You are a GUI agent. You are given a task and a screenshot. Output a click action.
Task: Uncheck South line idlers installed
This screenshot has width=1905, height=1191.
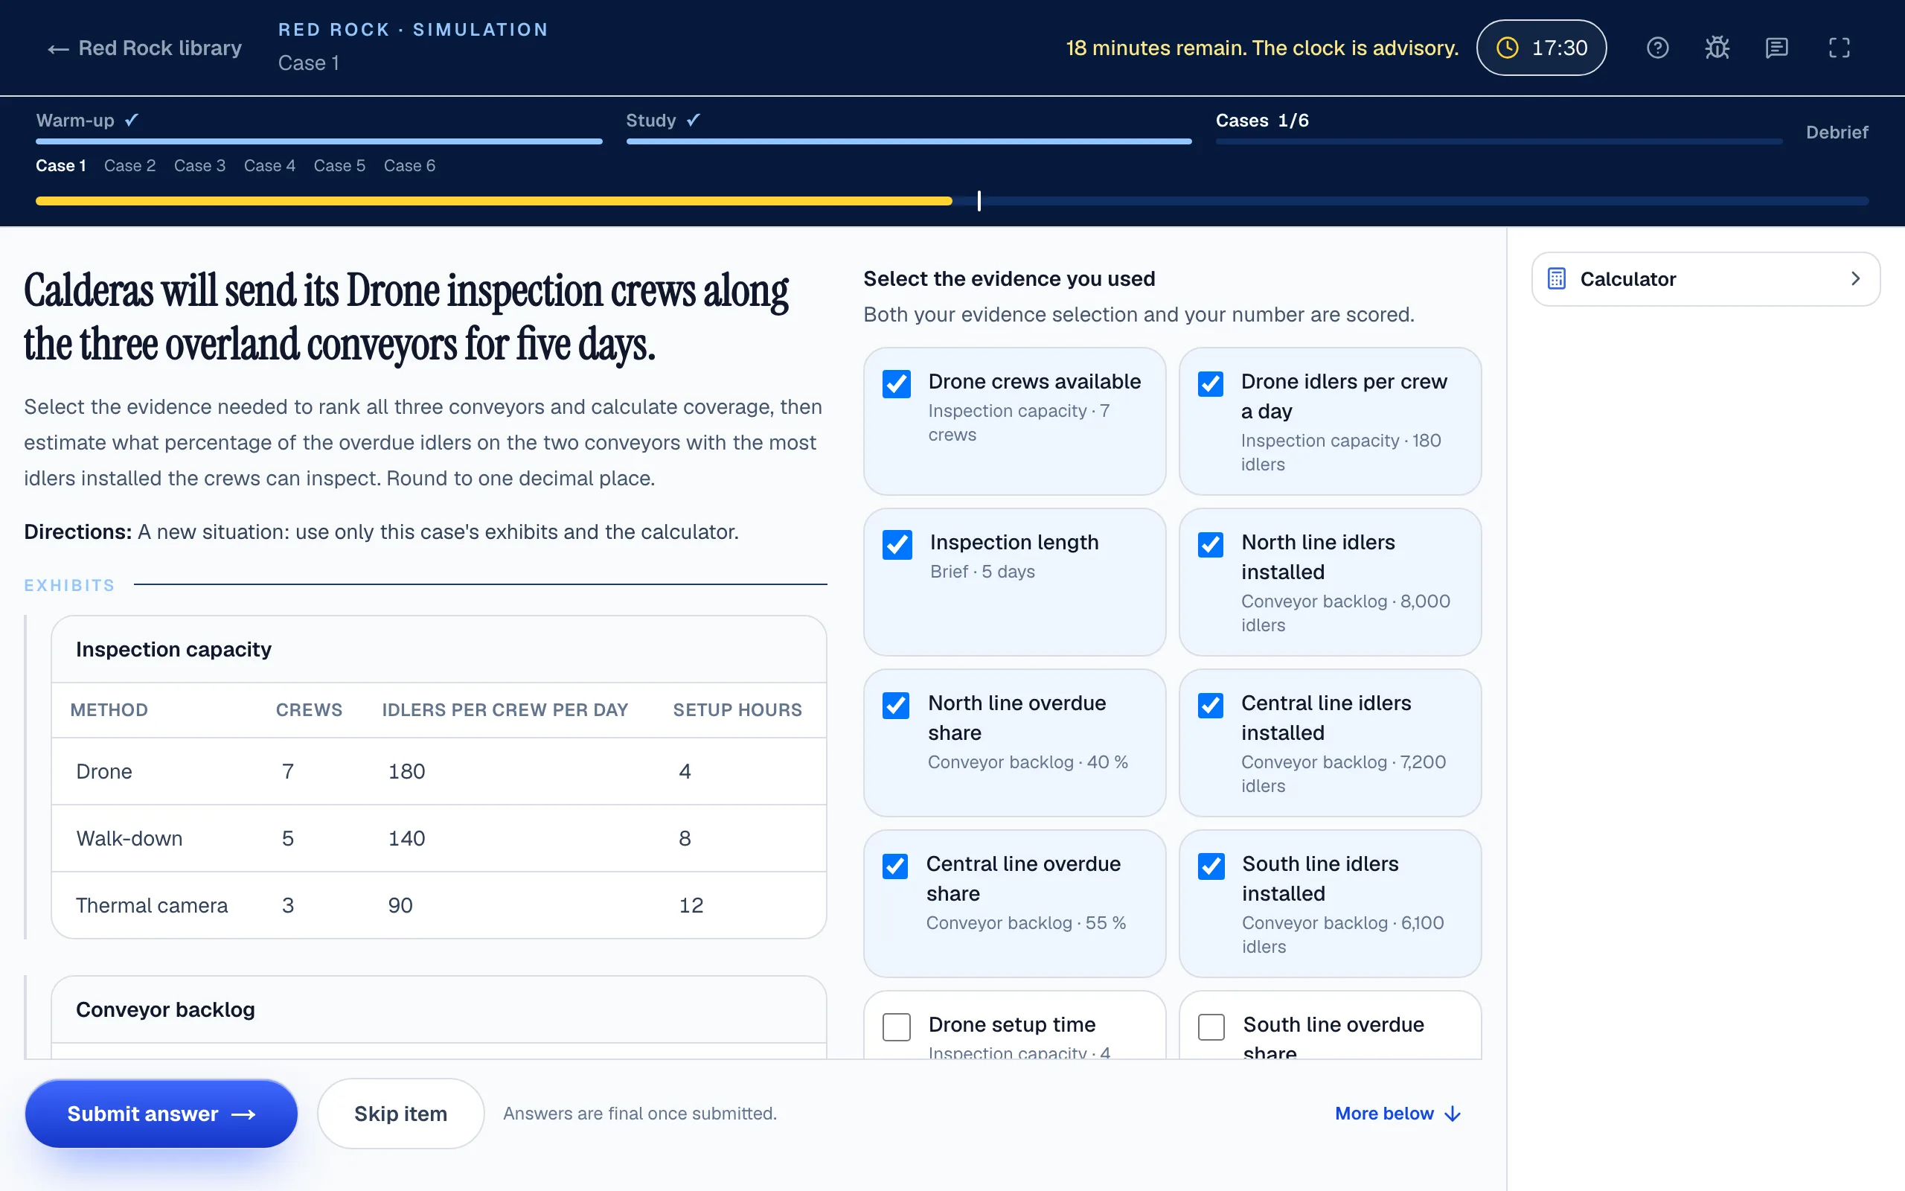pyautogui.click(x=1210, y=866)
